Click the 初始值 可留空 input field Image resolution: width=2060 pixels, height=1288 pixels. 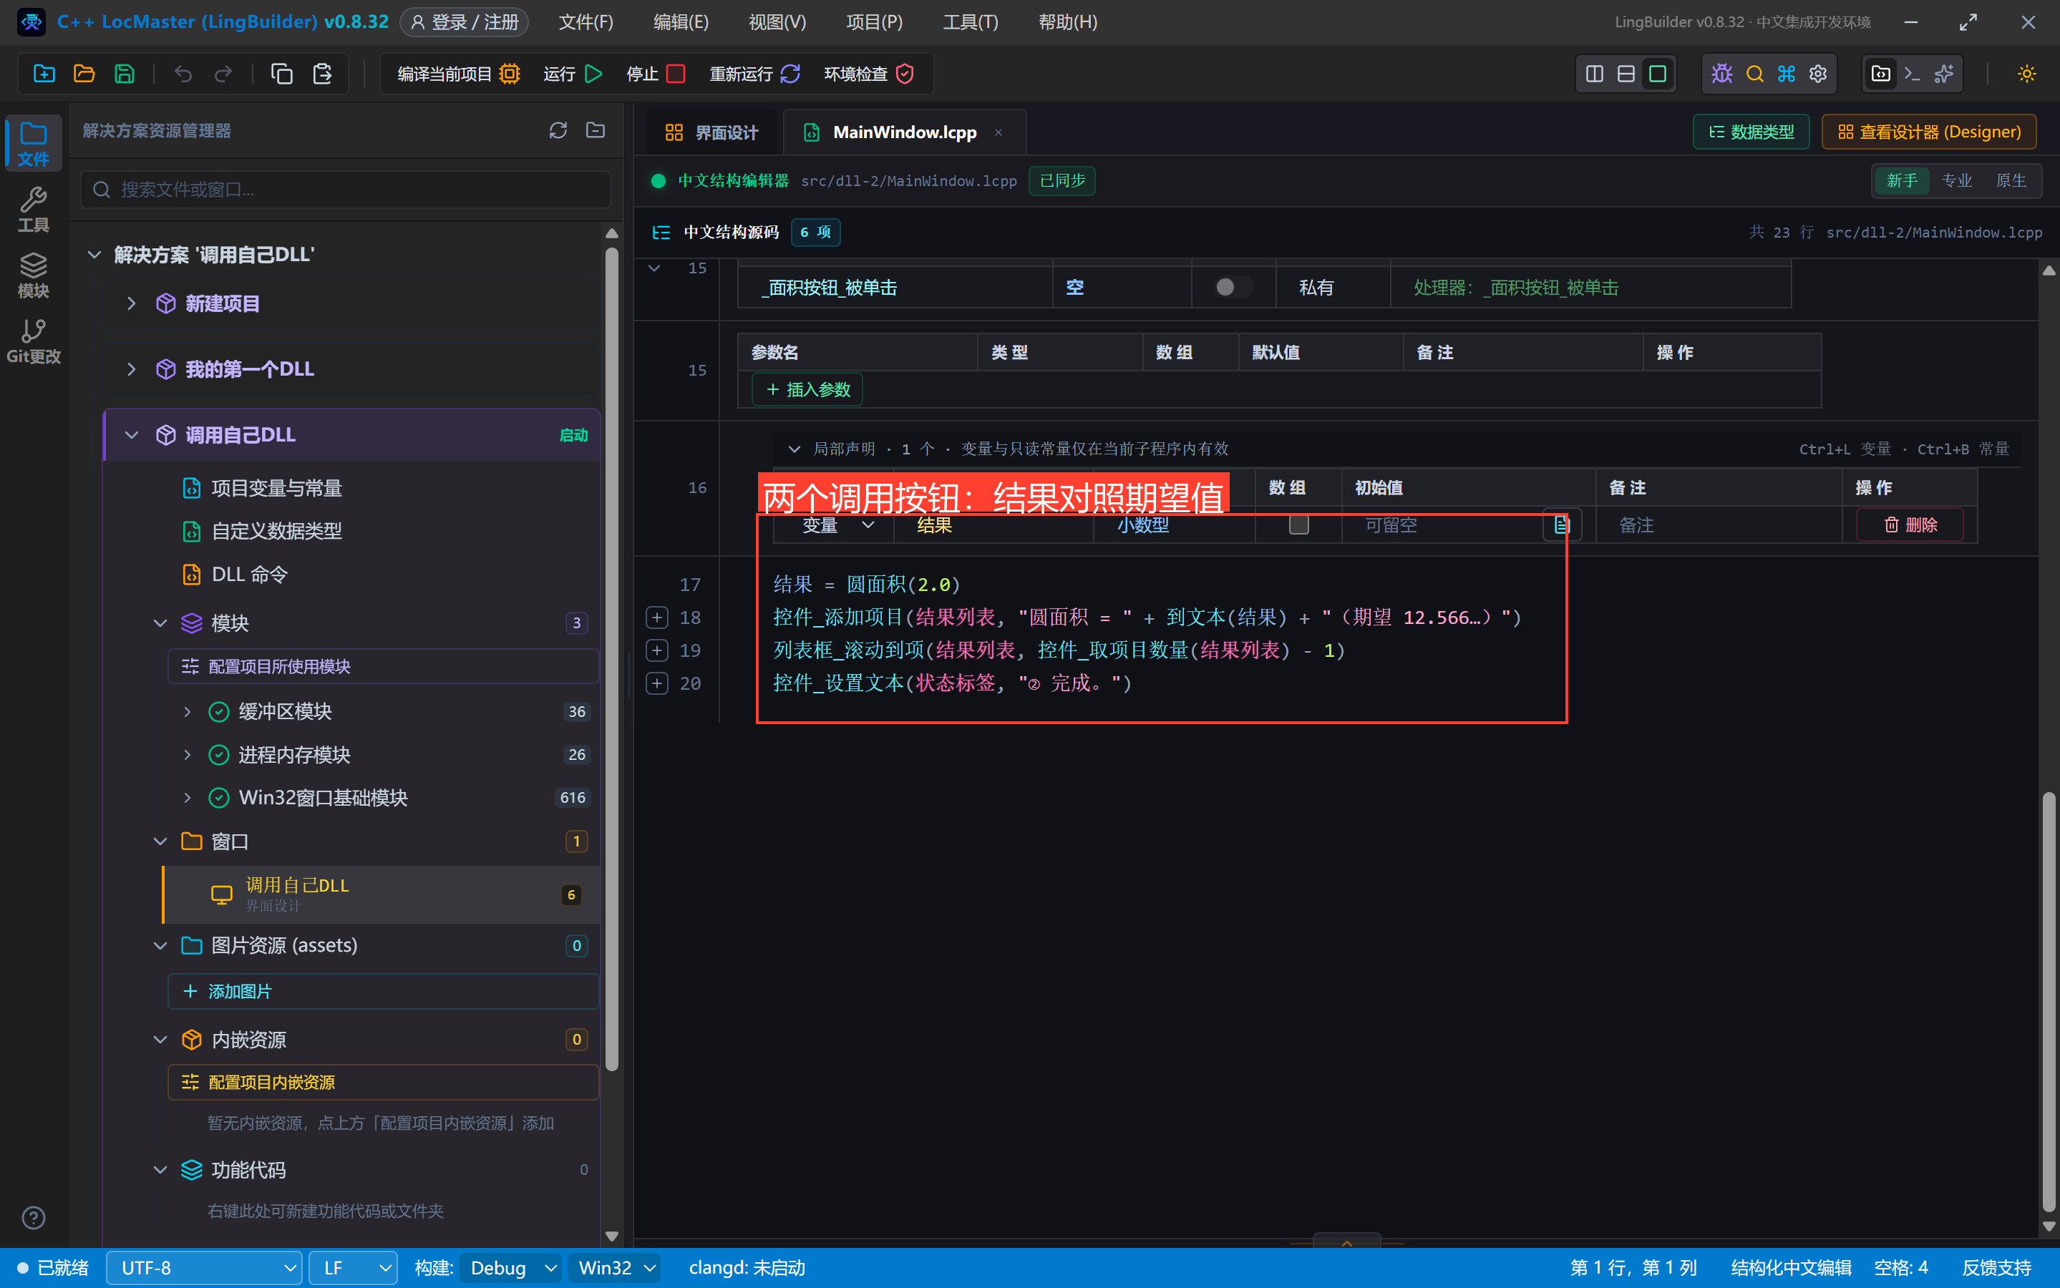[1448, 525]
